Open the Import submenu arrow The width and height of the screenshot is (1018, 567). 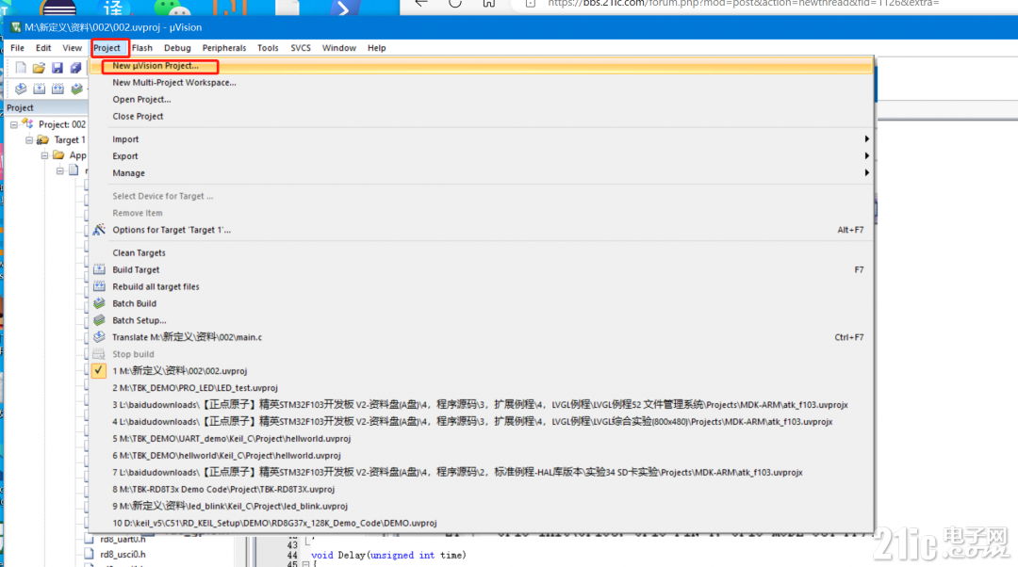click(x=866, y=138)
